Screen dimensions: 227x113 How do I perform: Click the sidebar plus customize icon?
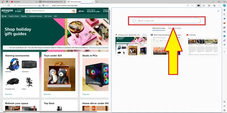coord(224,52)
